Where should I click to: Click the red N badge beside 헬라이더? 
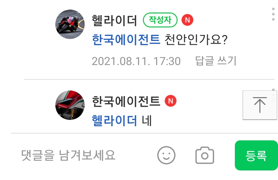[x=187, y=20]
